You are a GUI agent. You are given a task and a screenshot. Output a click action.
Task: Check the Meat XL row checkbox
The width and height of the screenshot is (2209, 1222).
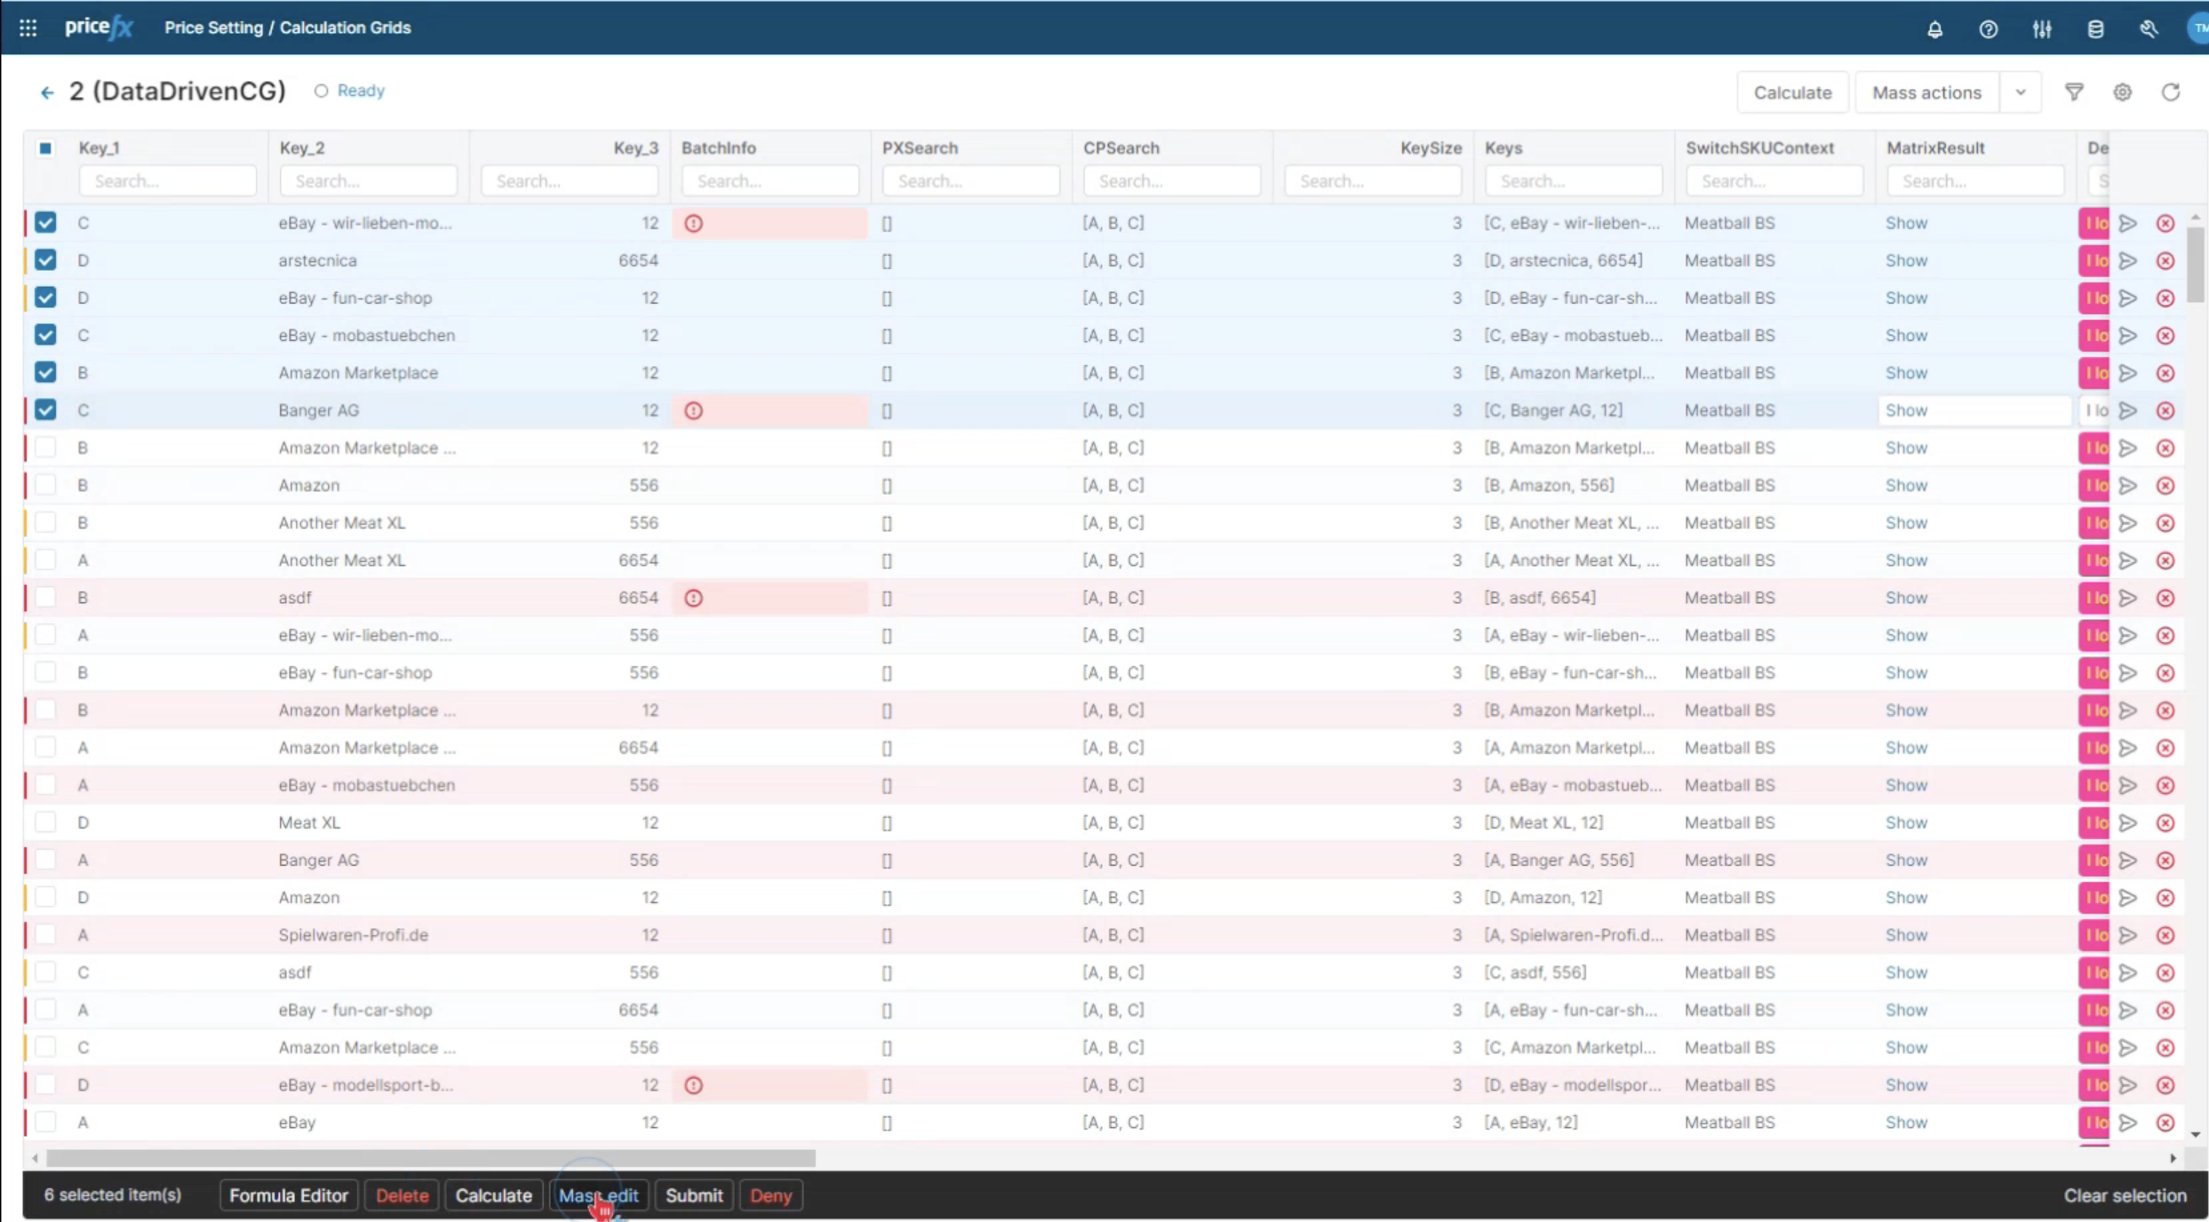(x=45, y=822)
